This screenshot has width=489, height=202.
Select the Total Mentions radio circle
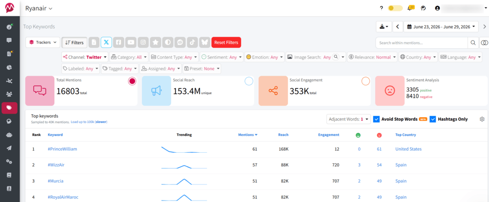point(132,81)
